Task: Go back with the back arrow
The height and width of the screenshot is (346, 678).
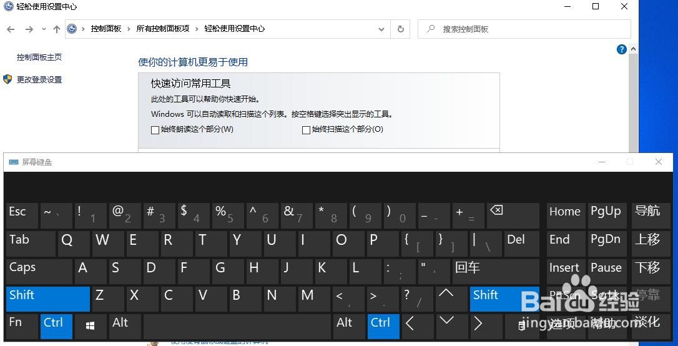Action: coord(11,29)
